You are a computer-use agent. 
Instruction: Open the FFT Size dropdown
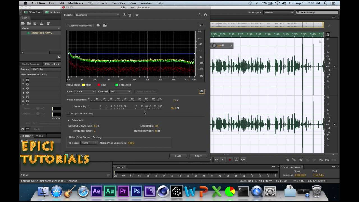(89, 143)
